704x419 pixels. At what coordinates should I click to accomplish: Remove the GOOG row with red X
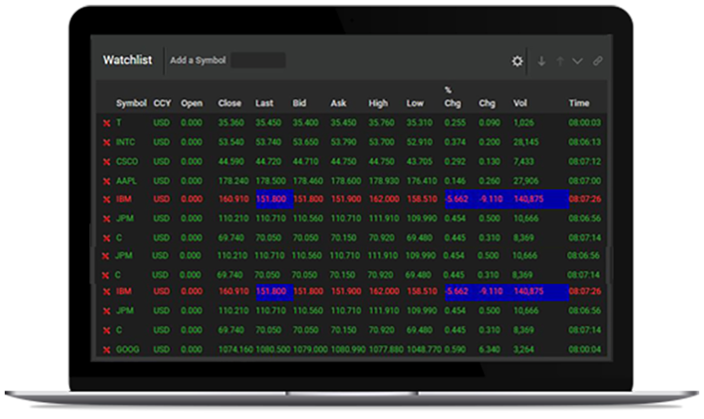point(106,350)
